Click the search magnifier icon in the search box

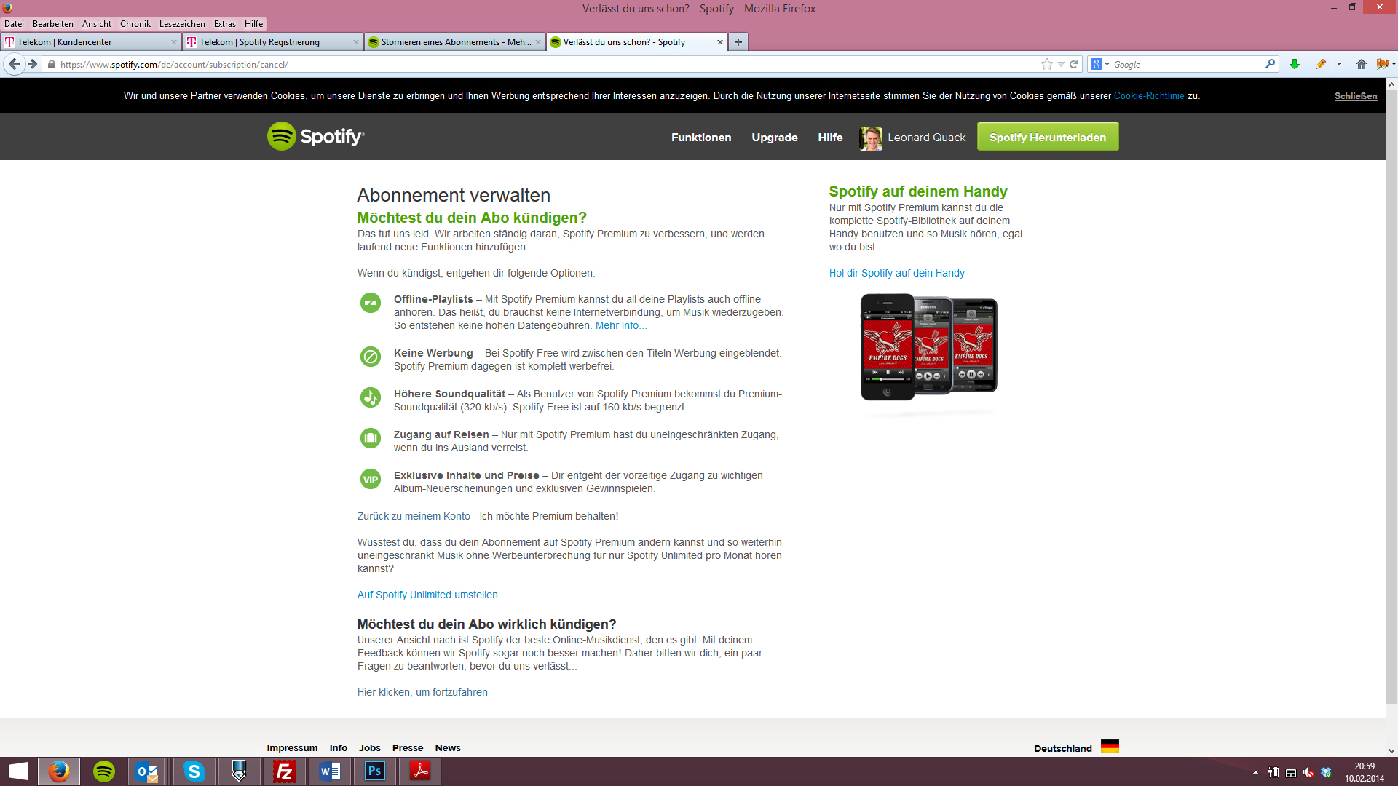click(1270, 64)
